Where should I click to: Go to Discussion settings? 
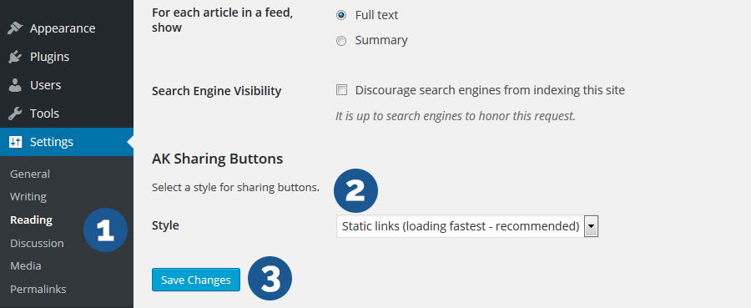(x=37, y=243)
